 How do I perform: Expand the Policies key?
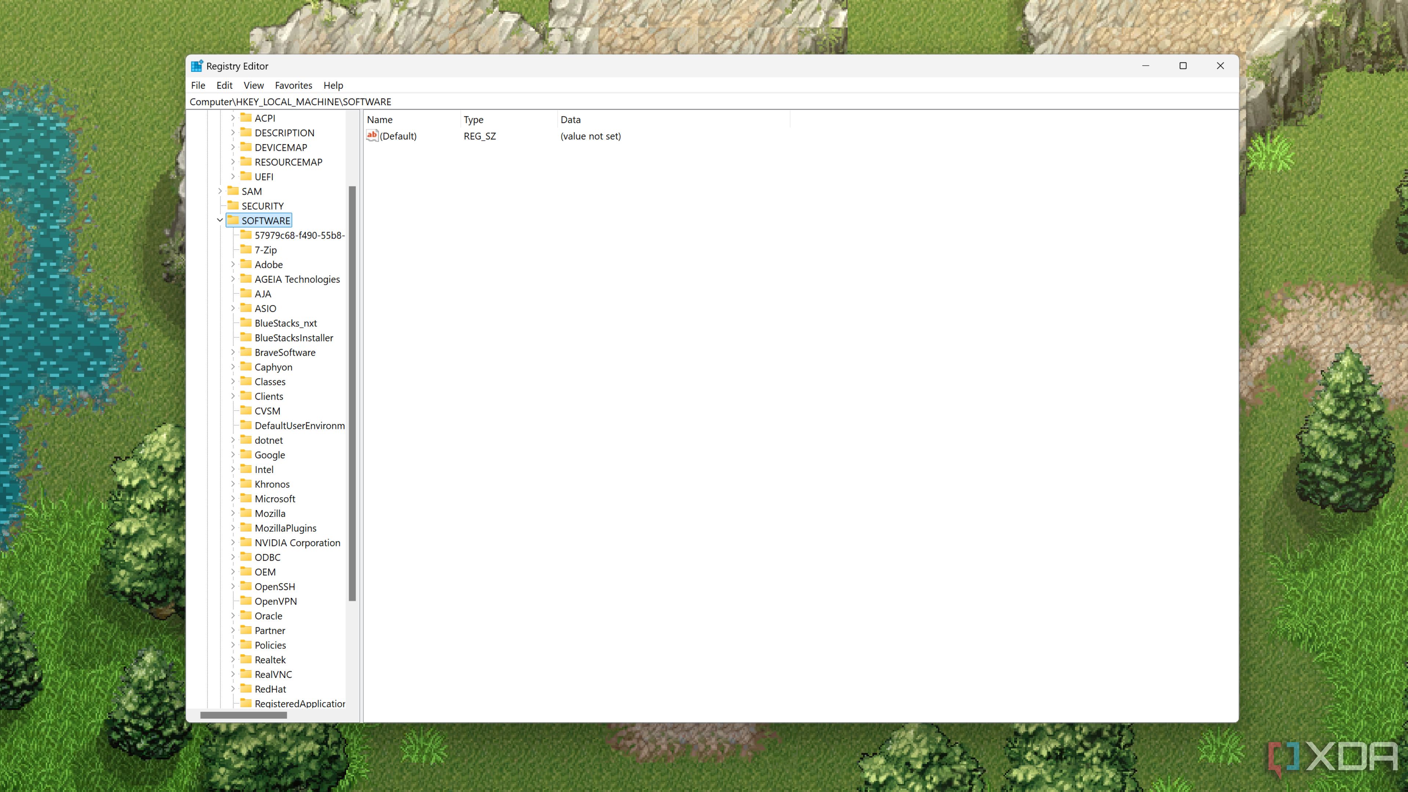point(233,645)
